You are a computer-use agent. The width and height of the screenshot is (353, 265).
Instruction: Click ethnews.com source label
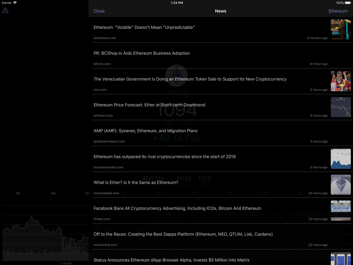[103, 116]
